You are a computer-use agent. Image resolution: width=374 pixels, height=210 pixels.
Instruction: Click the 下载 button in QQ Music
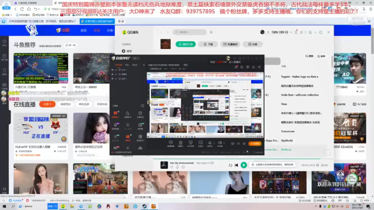208,44
